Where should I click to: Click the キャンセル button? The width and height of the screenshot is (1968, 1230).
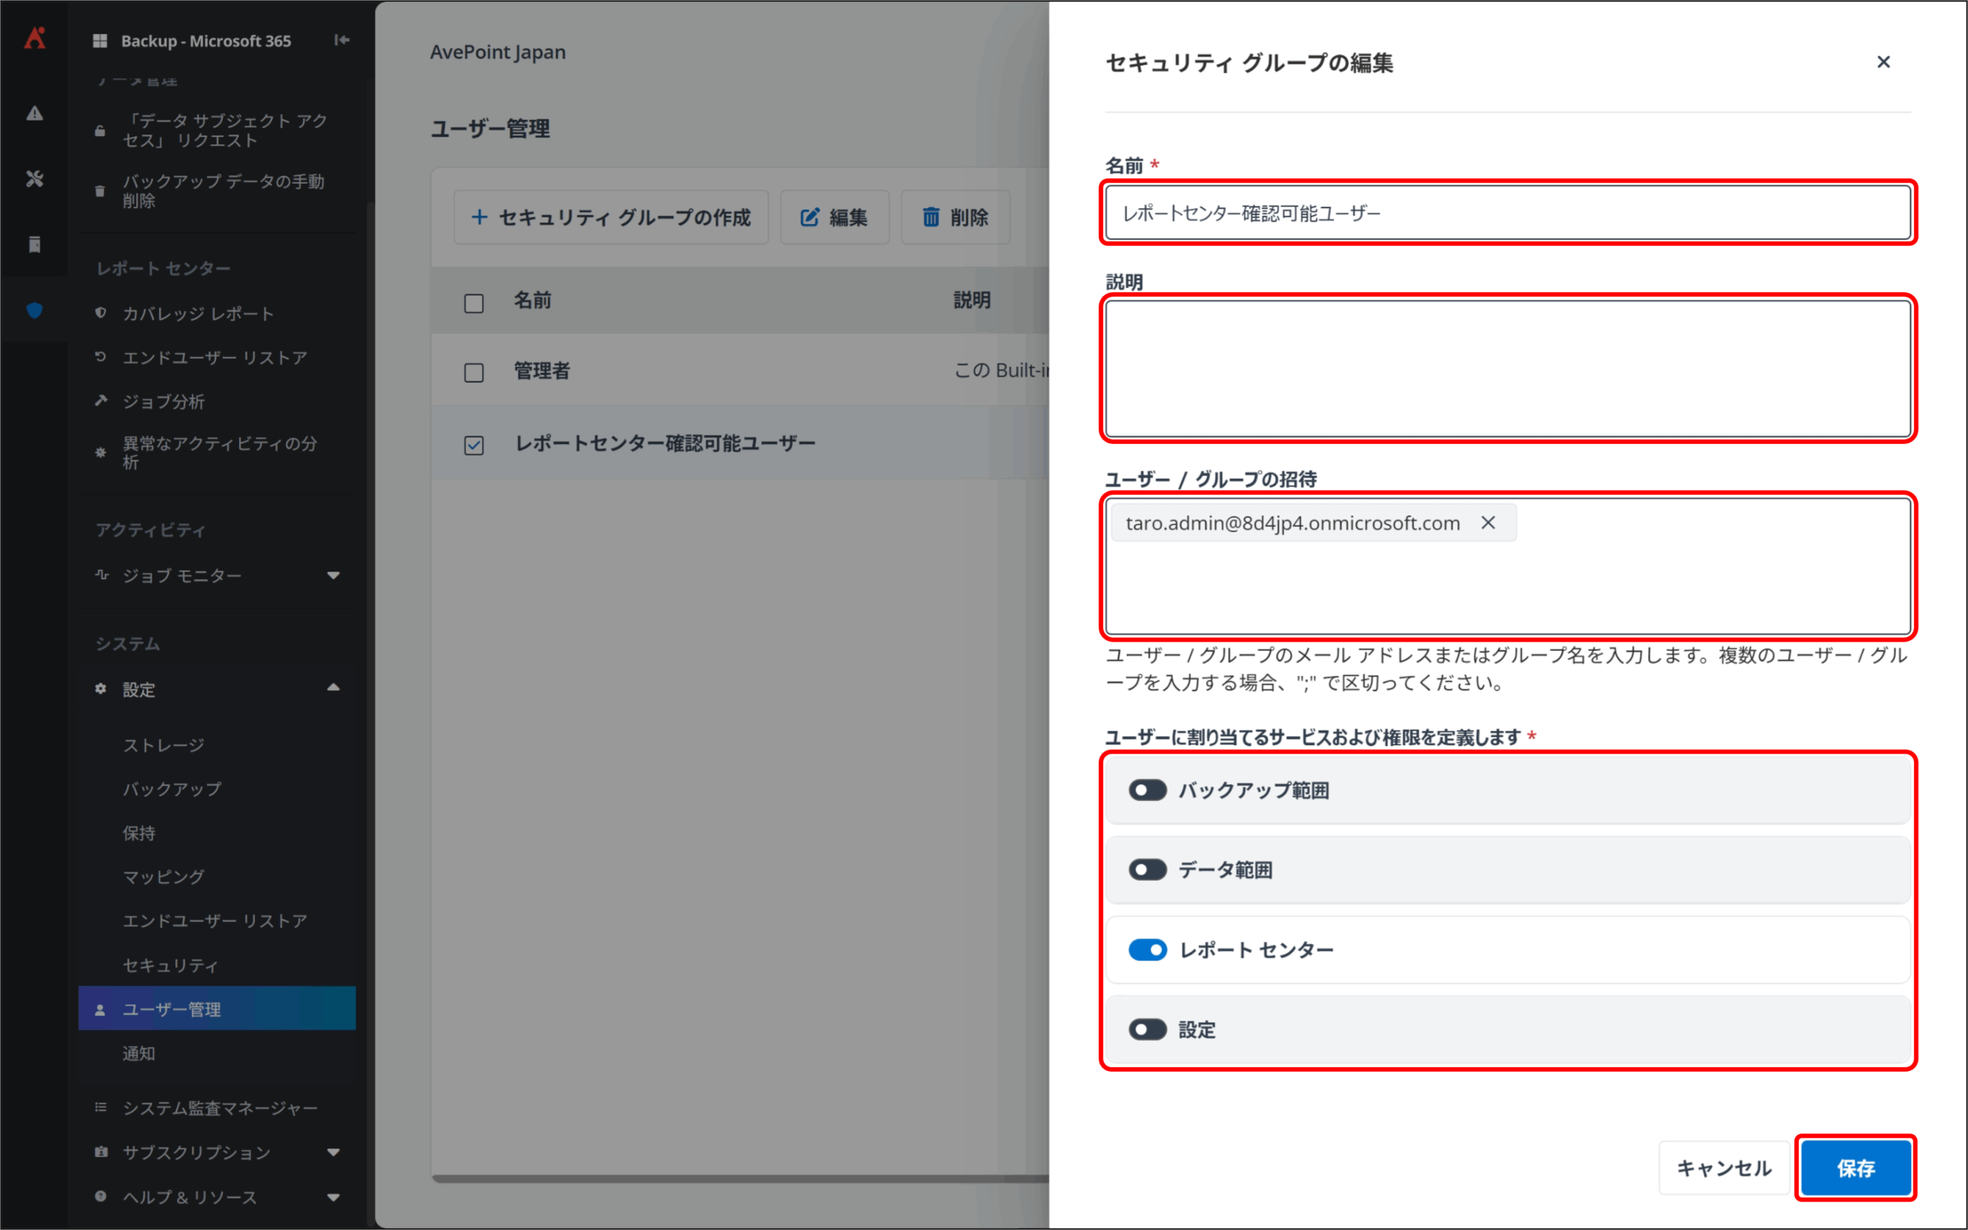click(x=1723, y=1167)
